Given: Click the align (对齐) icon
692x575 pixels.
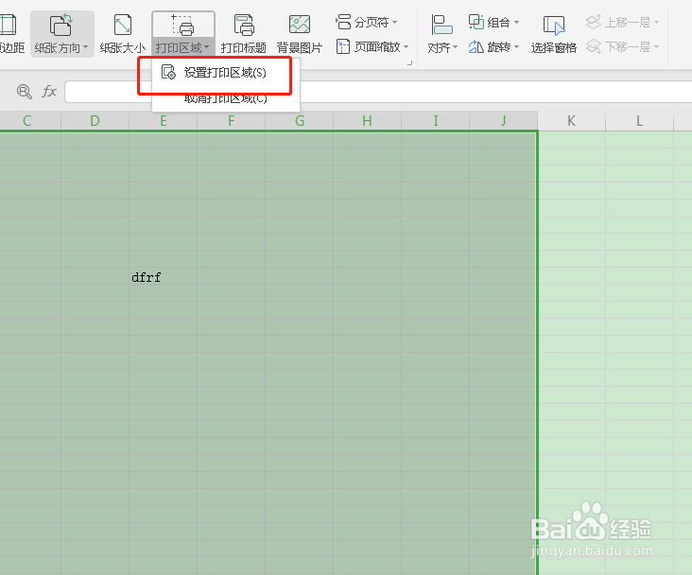Looking at the screenshot, I should coord(441,25).
